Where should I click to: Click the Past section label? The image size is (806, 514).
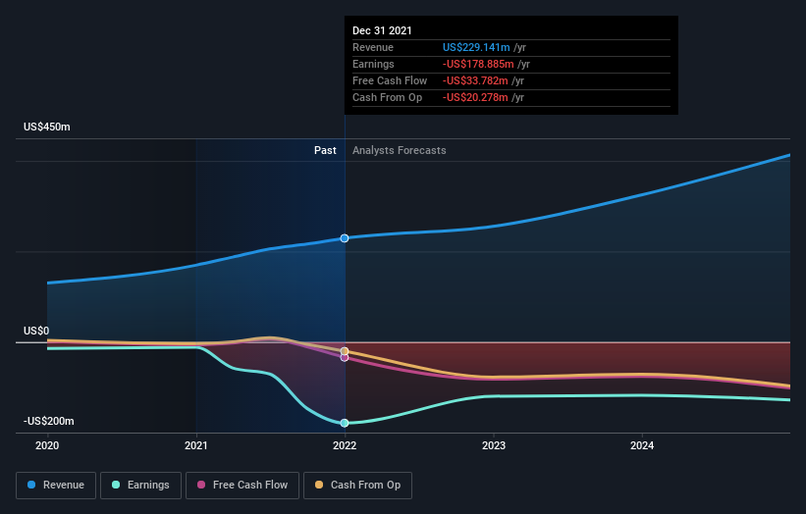[325, 150]
